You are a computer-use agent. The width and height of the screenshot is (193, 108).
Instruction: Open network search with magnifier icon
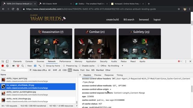[23, 66]
